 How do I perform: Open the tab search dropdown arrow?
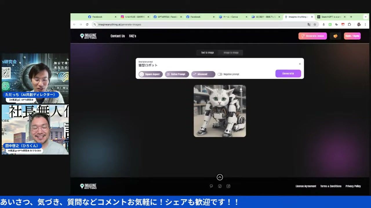tap(365, 17)
